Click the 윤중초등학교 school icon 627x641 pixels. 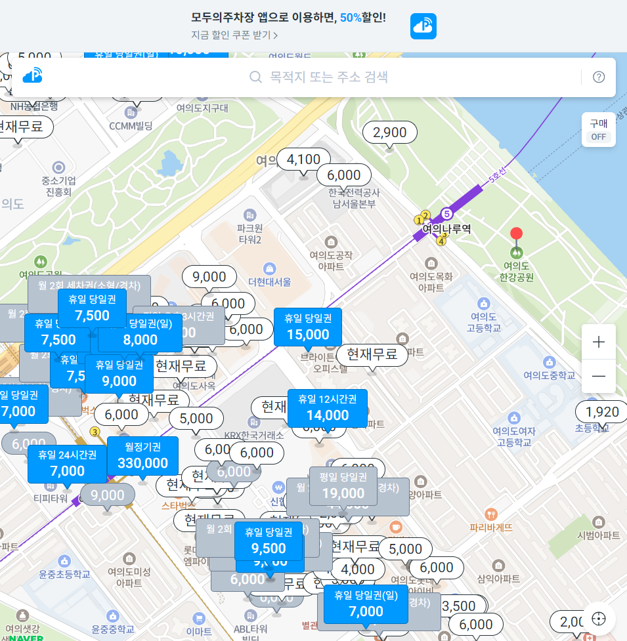tap(64, 561)
